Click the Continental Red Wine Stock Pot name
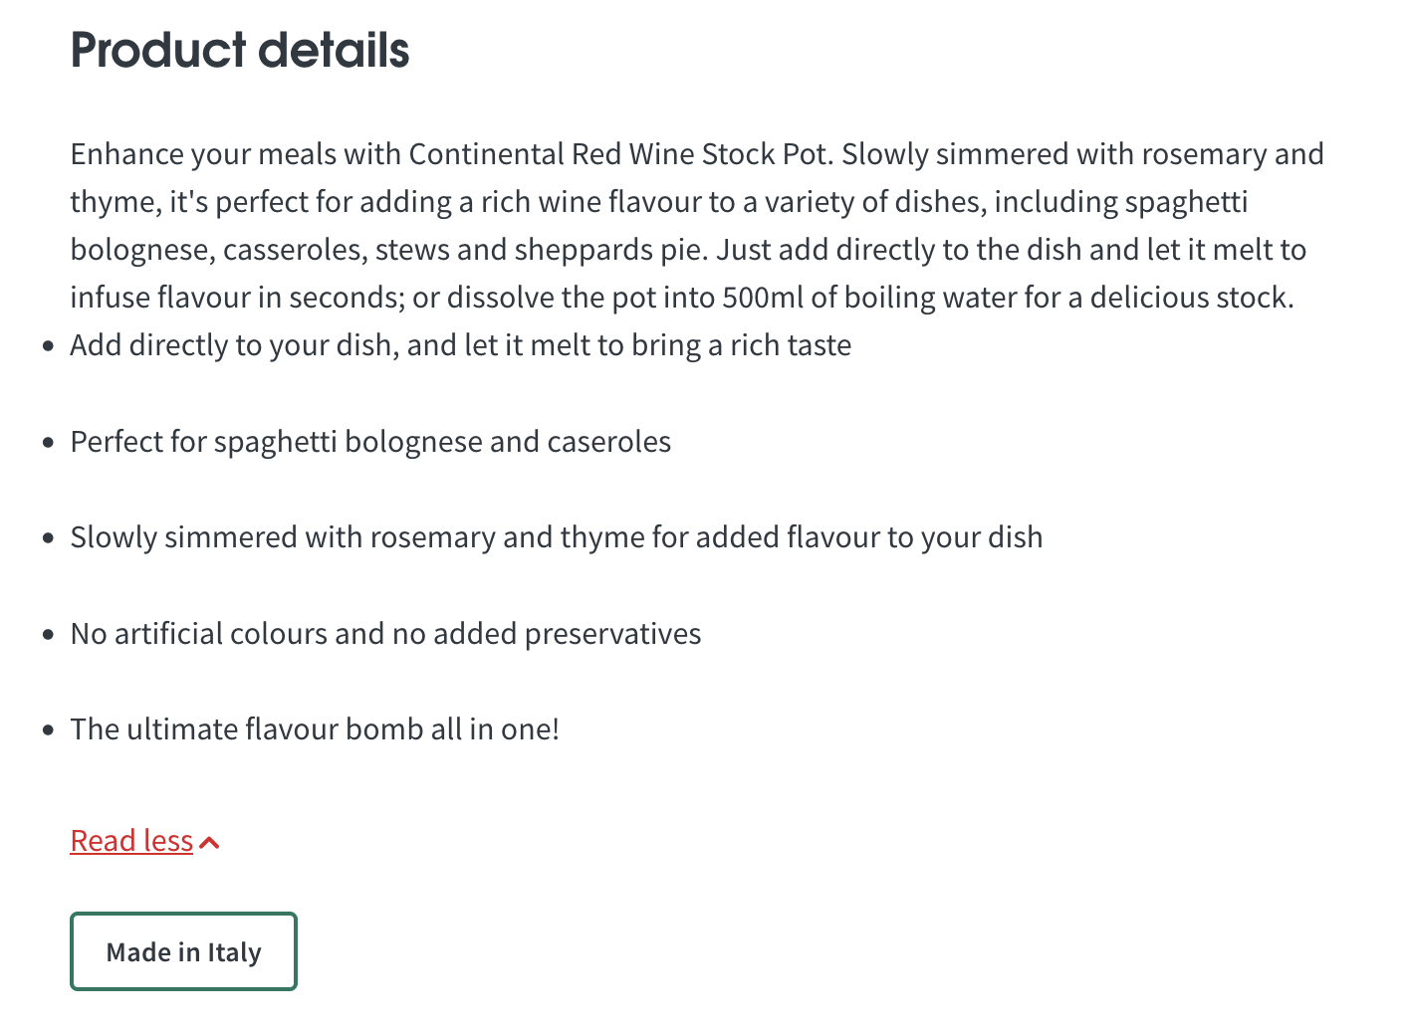Viewport: 1408px width, 1029px height. tap(618, 154)
